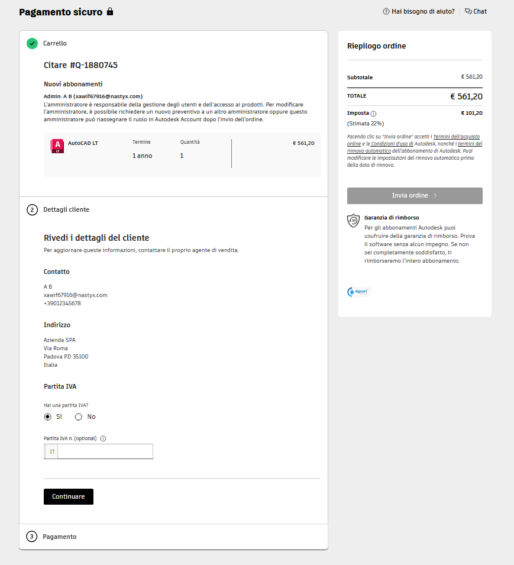Expand the Carrello section

coord(55,43)
